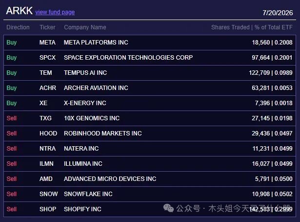The height and width of the screenshot is (222, 300).
Task: Select ROBINHOOD MARKETS INC company name
Action: point(103,133)
